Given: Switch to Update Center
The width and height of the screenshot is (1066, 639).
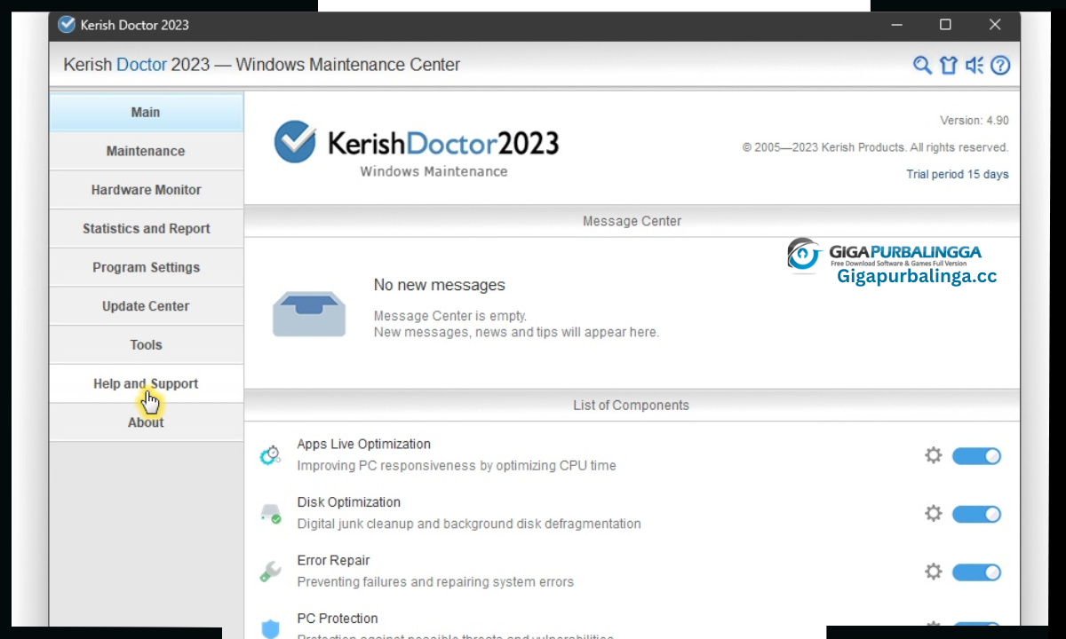Looking at the screenshot, I should coord(146,306).
